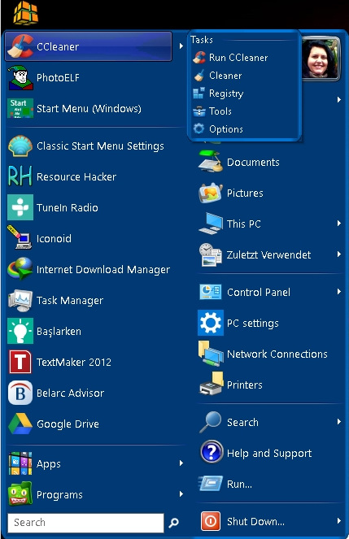
Task: Click the Options gear icon in Tasks
Action: tap(198, 129)
